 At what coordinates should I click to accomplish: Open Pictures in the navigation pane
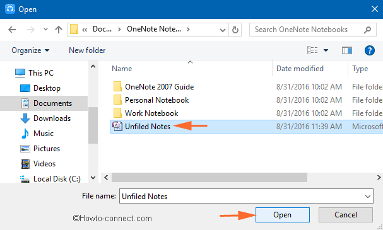click(x=47, y=149)
